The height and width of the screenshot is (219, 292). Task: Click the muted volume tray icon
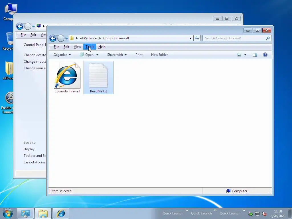[264, 214]
